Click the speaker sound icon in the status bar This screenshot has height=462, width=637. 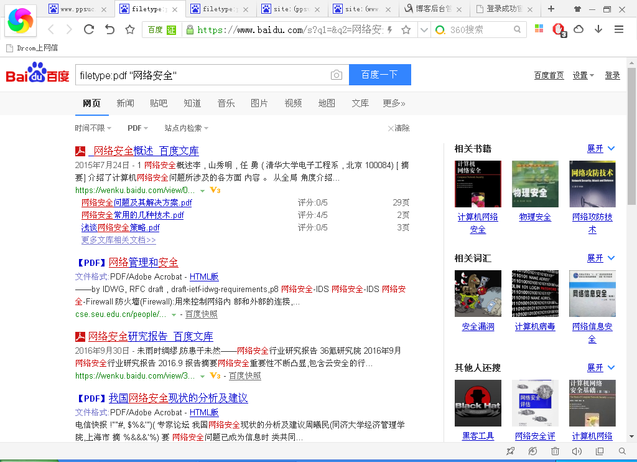point(577,451)
